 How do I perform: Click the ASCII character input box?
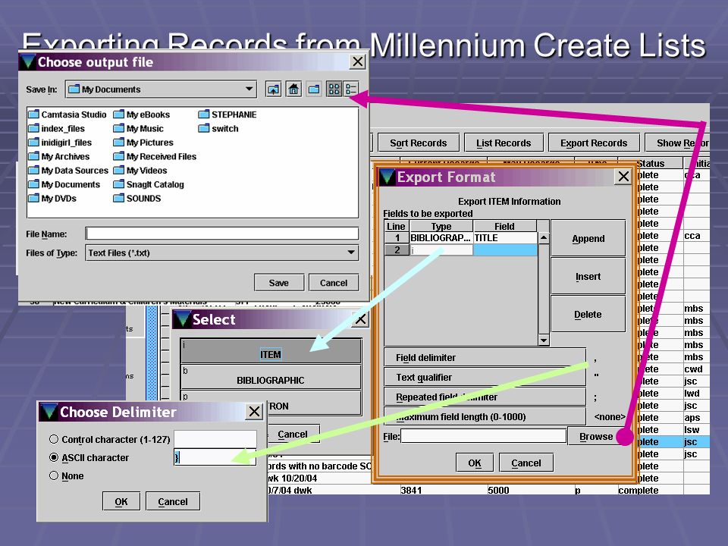tap(215, 457)
